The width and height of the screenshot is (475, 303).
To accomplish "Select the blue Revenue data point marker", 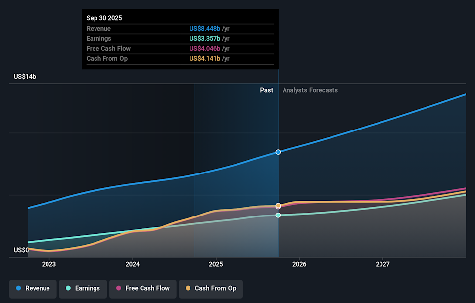I will pyautogui.click(x=278, y=152).
